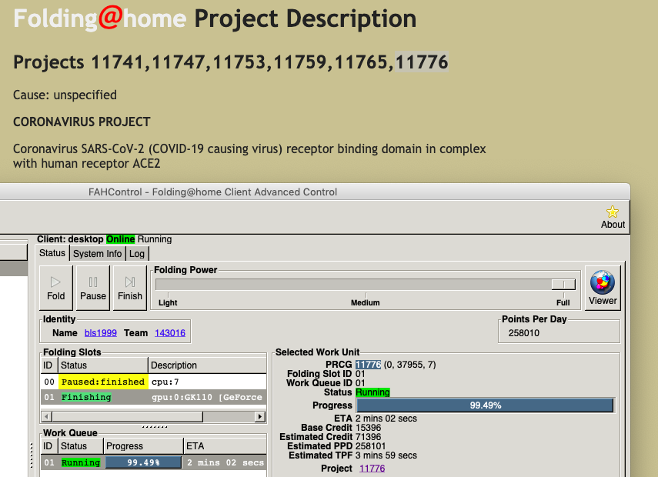Click the Work Queue ETA column header
The height and width of the screenshot is (477, 658).
tap(225, 446)
